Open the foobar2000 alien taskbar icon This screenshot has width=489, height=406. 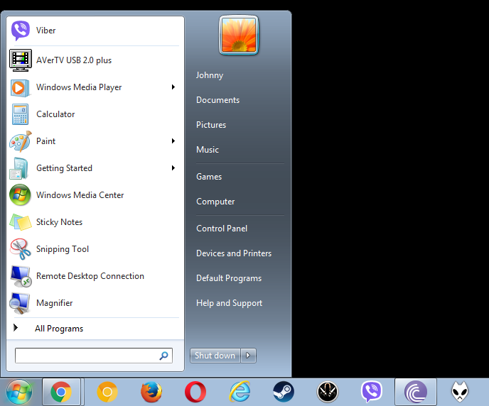(460, 392)
